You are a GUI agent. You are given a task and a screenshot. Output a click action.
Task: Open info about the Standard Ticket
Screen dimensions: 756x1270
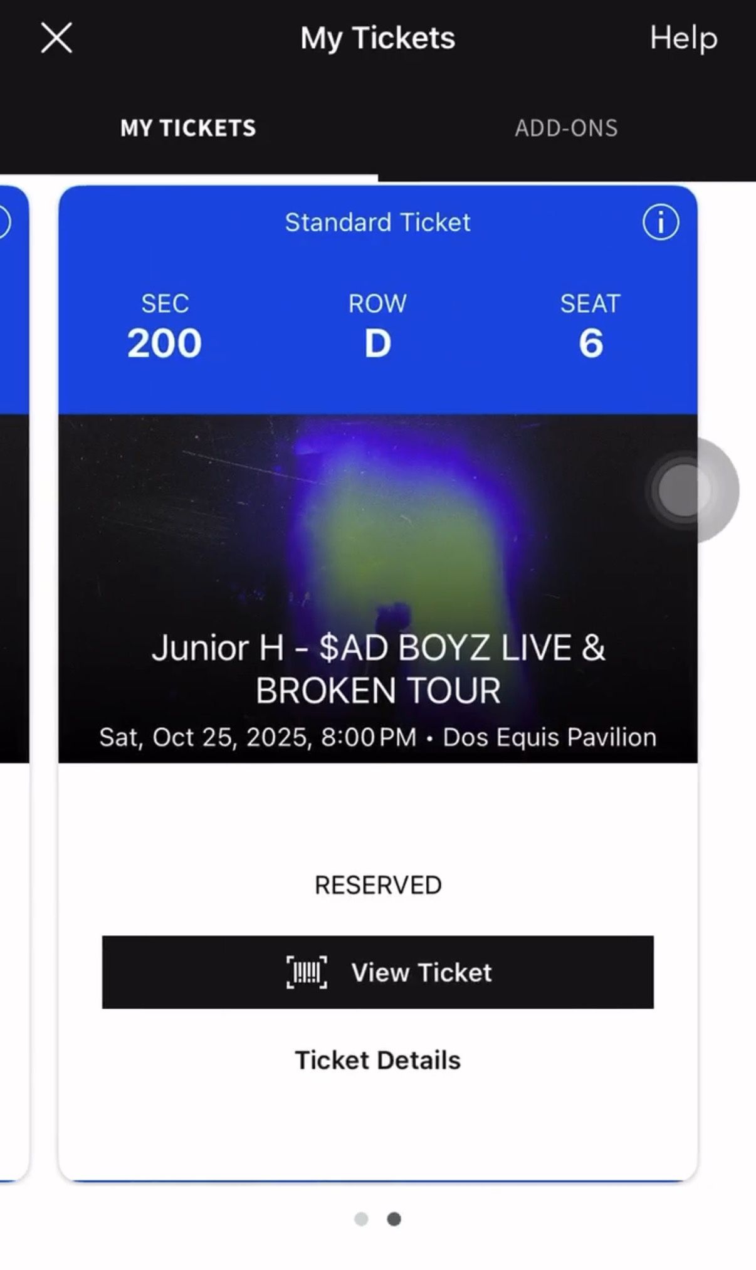pyautogui.click(x=663, y=222)
